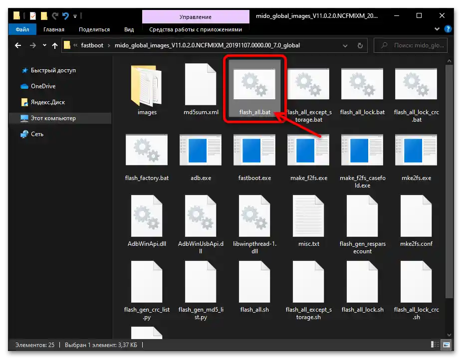The height and width of the screenshot is (359, 462).
Task: Click the Undo quick access icon
Action: point(65,16)
